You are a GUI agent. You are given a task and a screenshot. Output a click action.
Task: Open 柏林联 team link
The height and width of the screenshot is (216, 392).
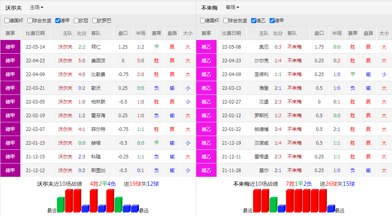coord(98,102)
